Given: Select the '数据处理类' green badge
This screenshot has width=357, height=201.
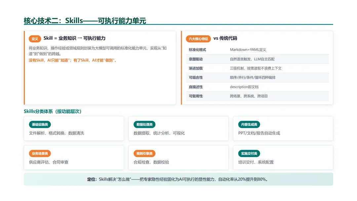Looking at the screenshot, I should (x=144, y=125).
